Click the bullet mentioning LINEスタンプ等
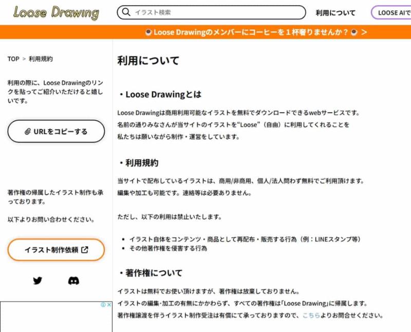The width and height of the screenshot is (411, 332). point(246,239)
